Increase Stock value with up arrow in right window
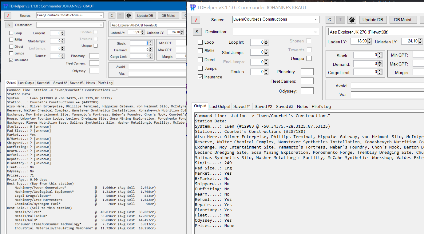This screenshot has width=424, height=234. click(380, 54)
